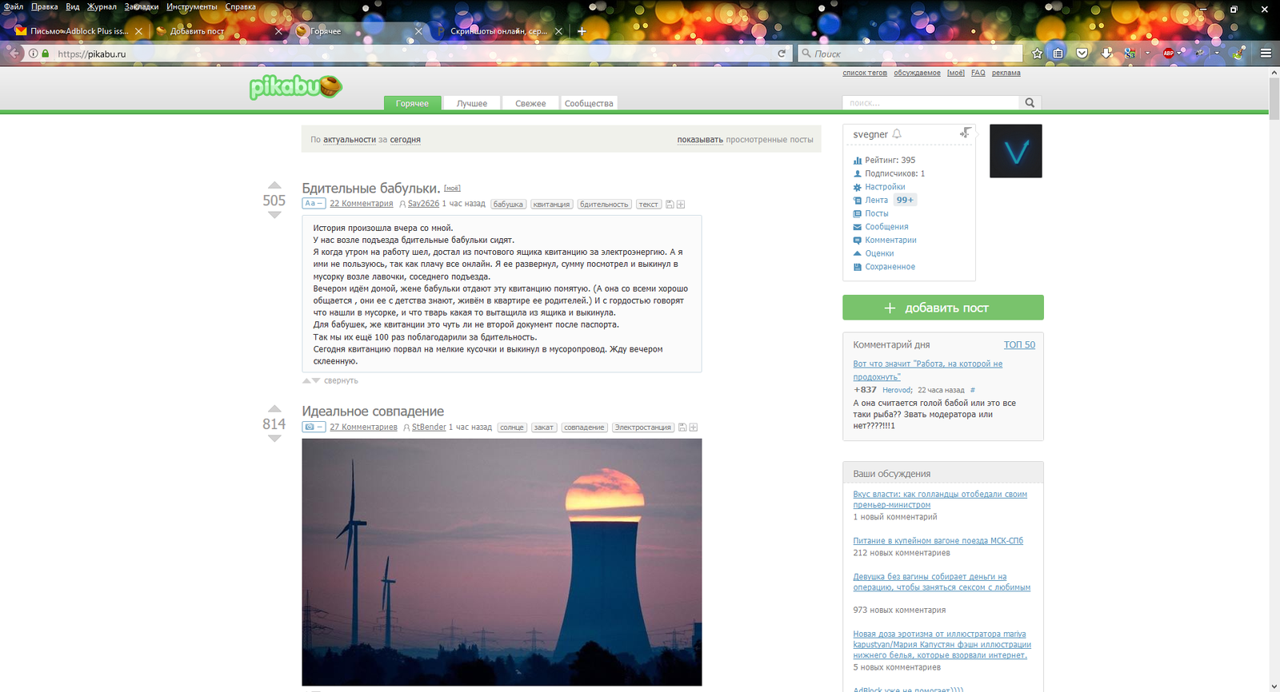Viewport: 1280px width, 692px height.
Task: Click the svegner avatar image
Action: point(1016,151)
